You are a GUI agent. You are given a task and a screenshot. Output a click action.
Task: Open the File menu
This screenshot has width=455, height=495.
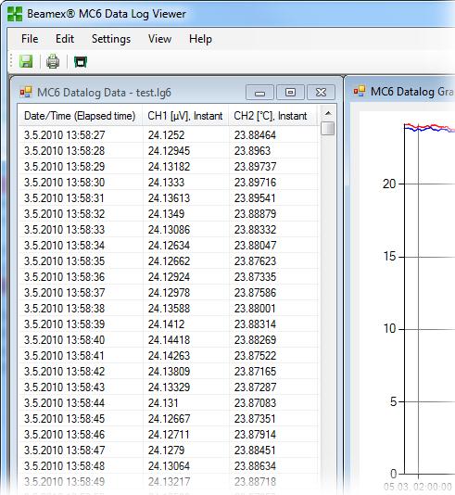[30, 39]
